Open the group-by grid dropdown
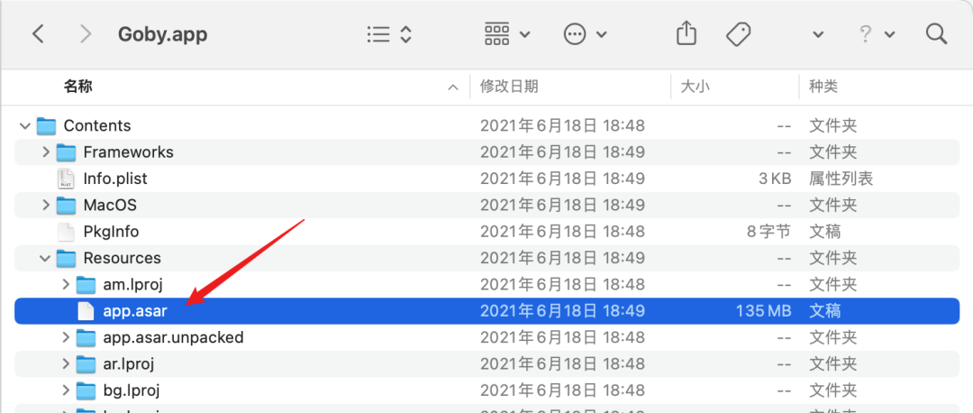The width and height of the screenshot is (973, 413). coord(507,33)
